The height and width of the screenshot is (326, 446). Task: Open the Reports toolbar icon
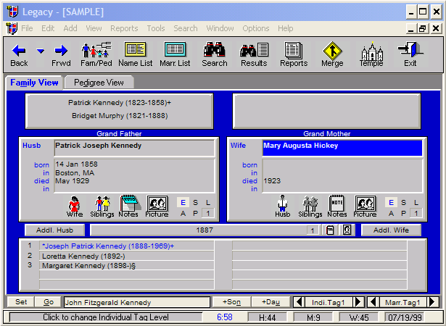point(294,54)
